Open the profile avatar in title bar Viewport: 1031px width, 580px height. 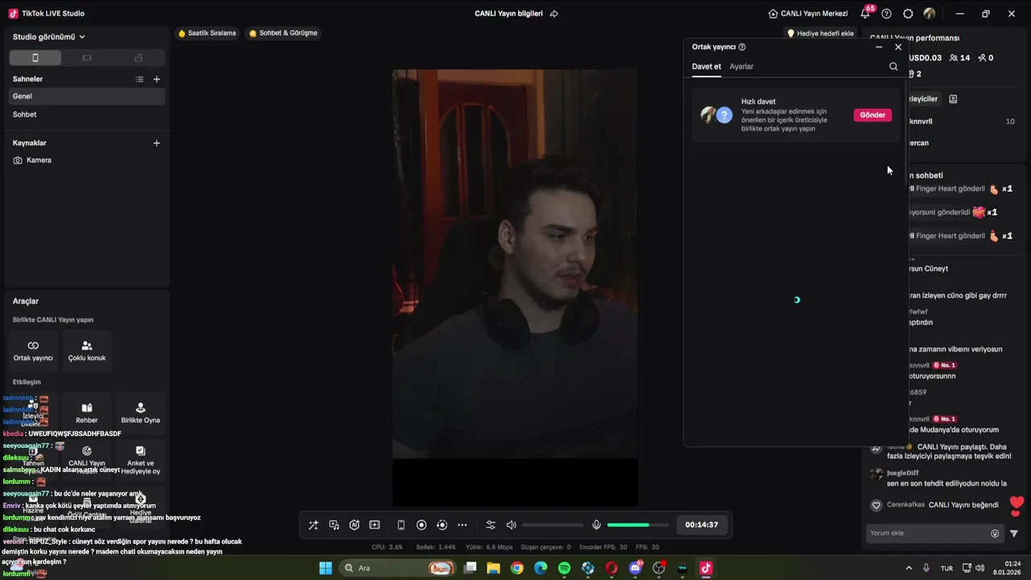(x=930, y=14)
